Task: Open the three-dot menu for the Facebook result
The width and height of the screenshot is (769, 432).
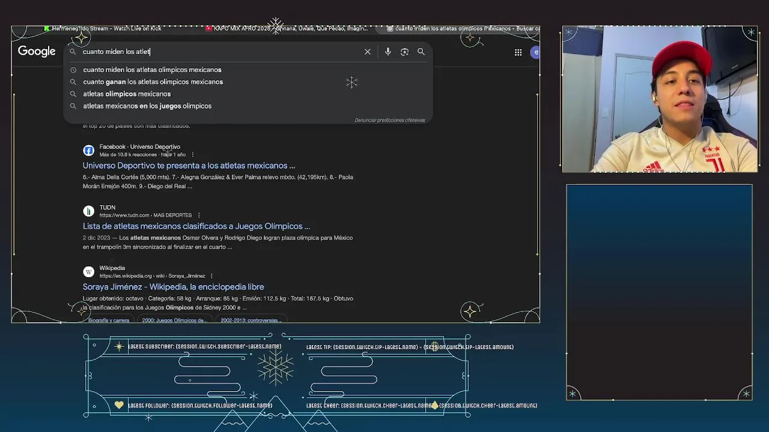Action: tap(193, 155)
